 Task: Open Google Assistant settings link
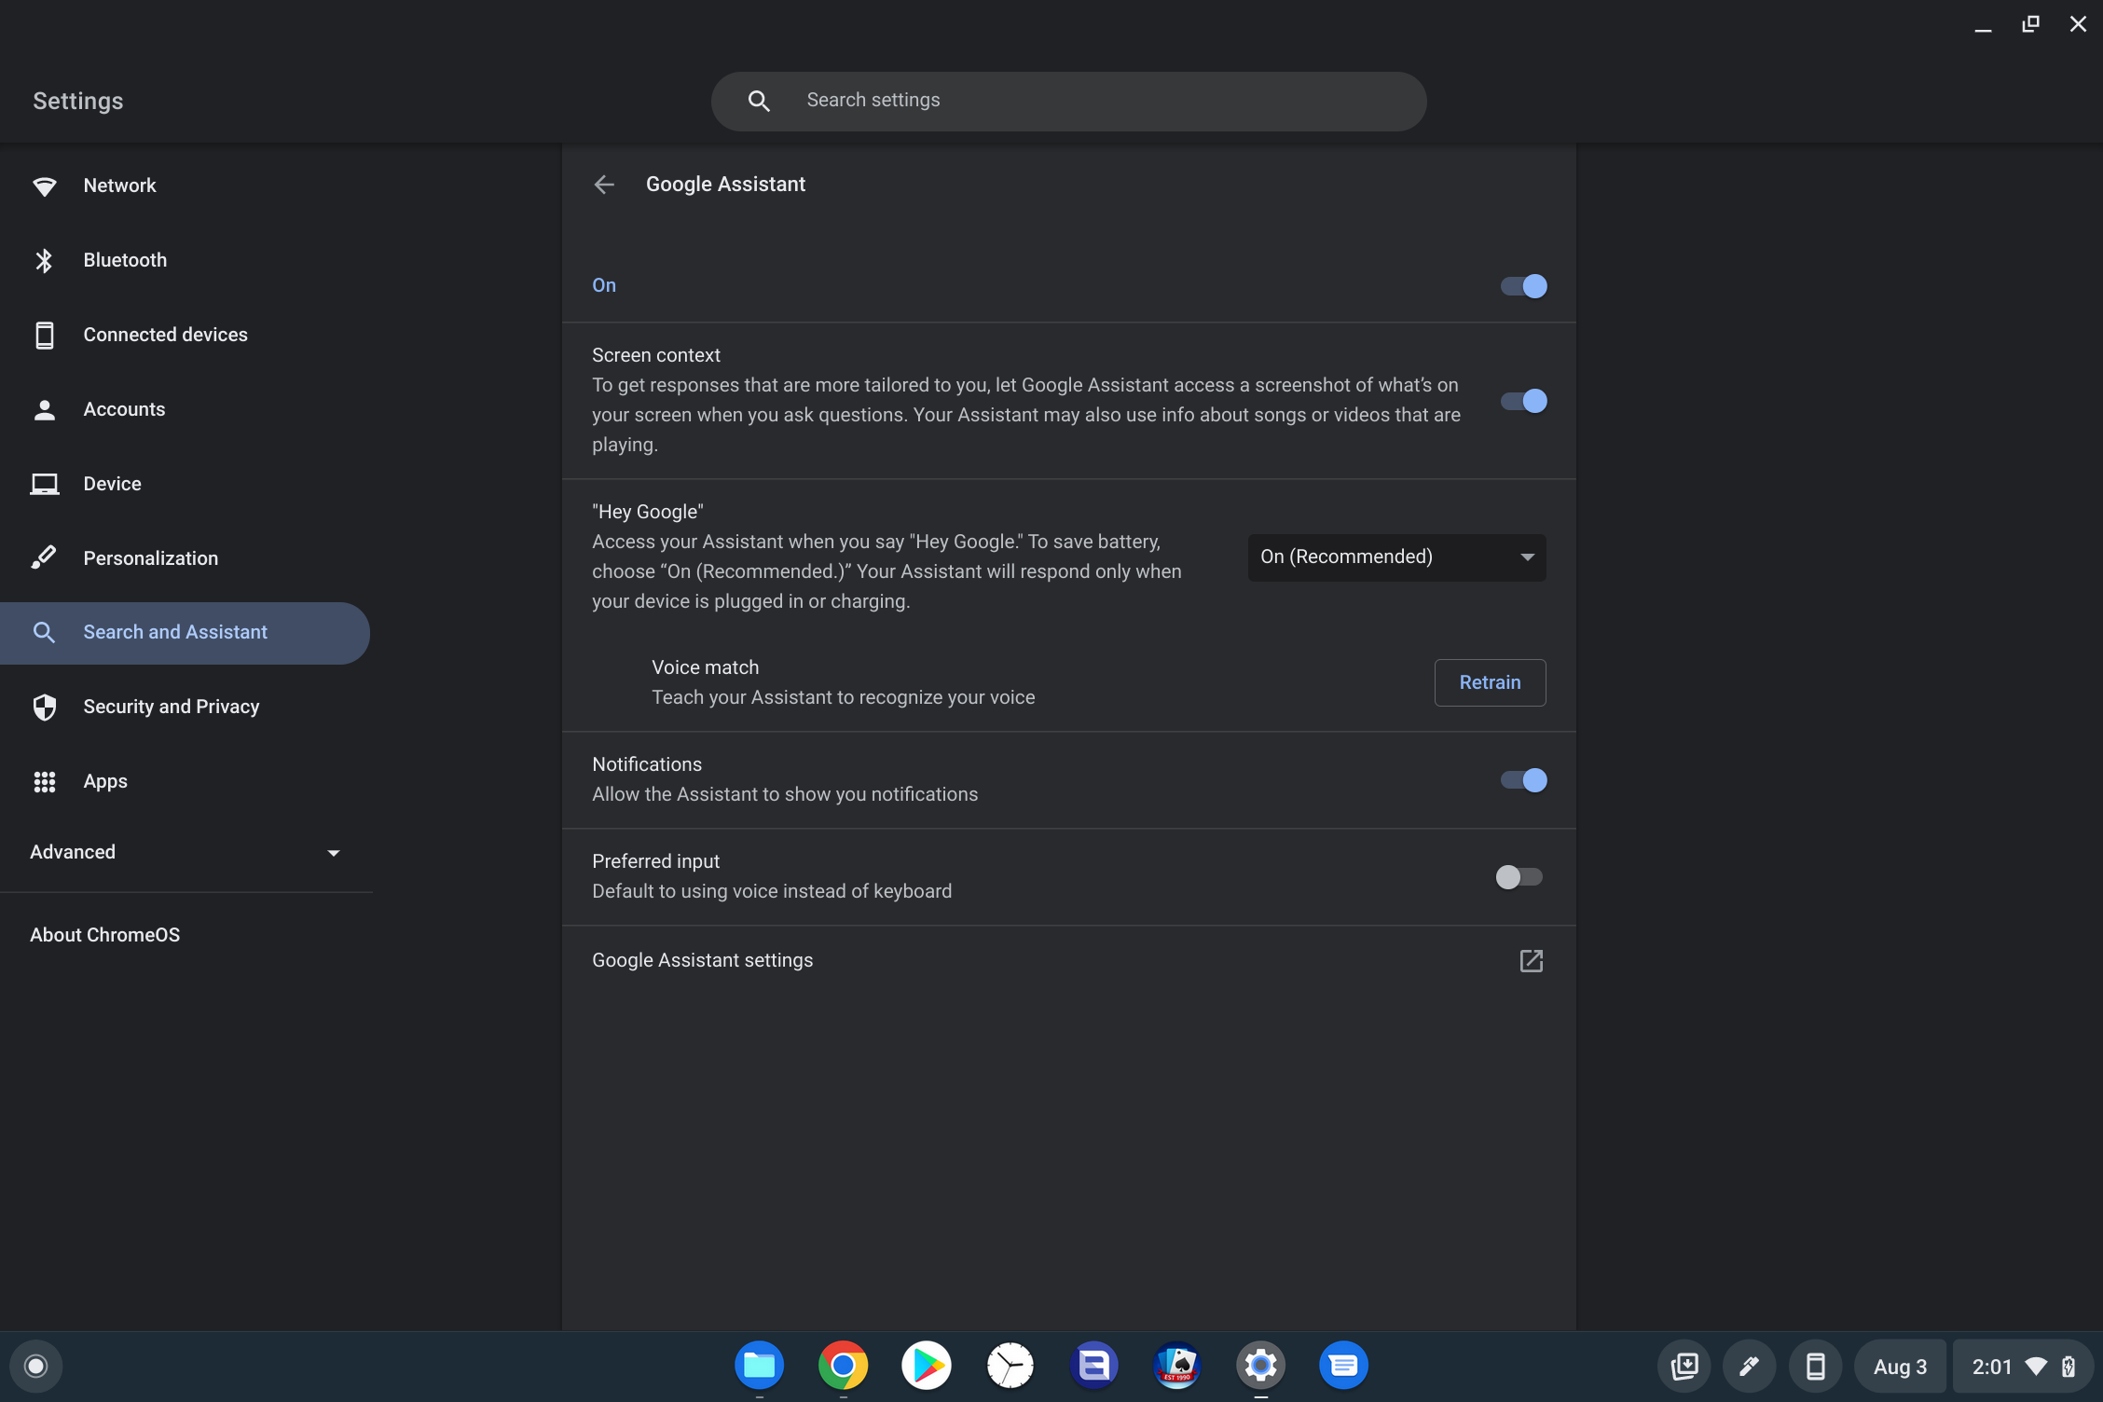pos(1532,961)
